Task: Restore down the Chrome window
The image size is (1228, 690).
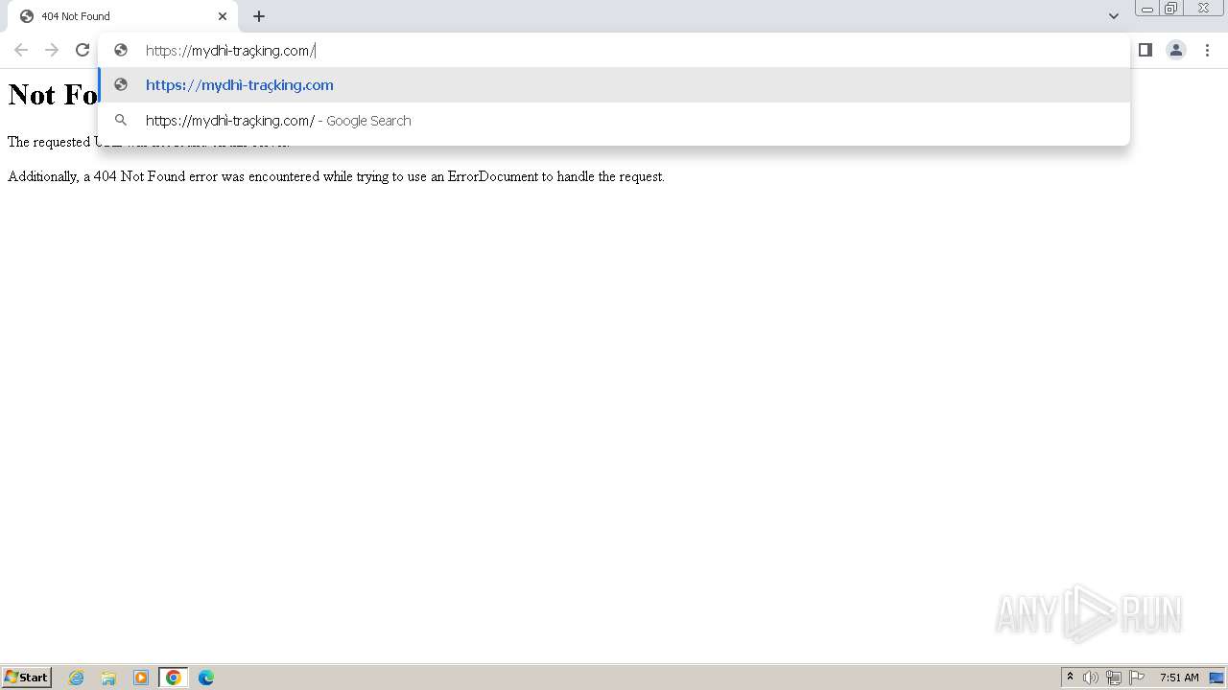Action: pyautogui.click(x=1171, y=9)
